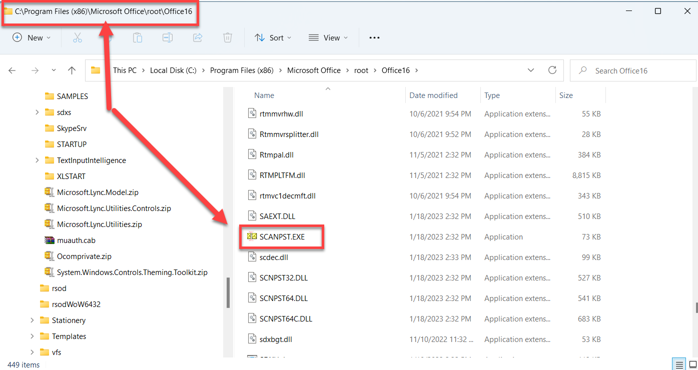Click the navigation pane scrollbar thumb
698x370 pixels.
(x=228, y=292)
